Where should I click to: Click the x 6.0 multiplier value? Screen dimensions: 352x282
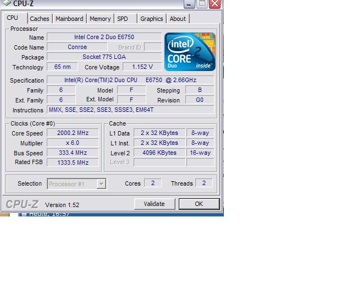[x=73, y=143]
